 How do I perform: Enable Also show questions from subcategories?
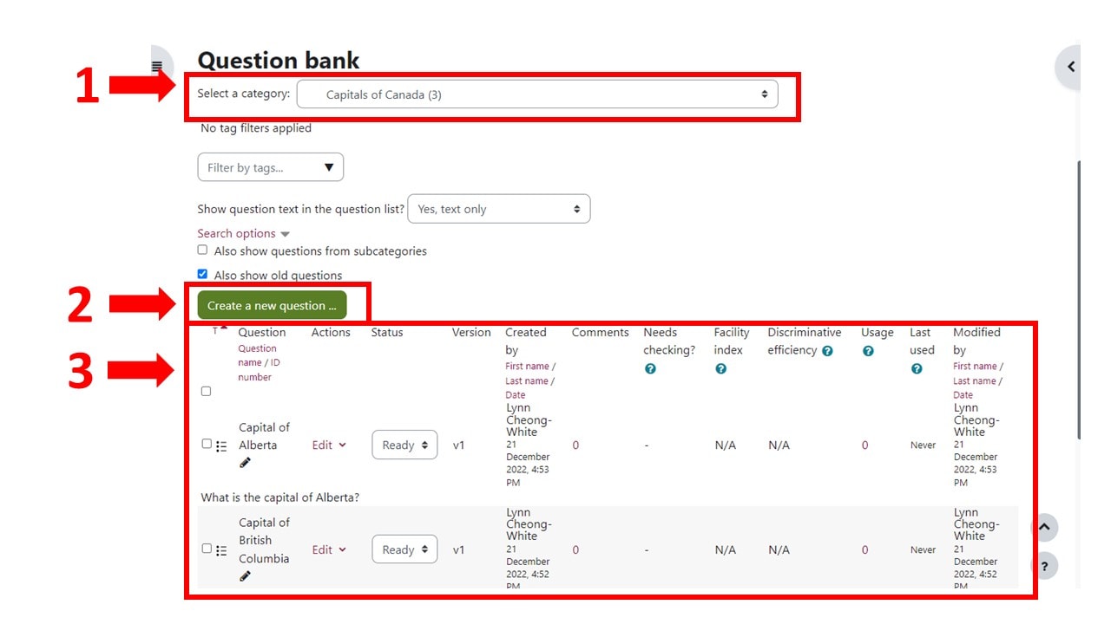click(202, 250)
